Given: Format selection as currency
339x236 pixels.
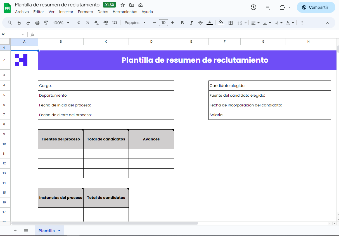Looking at the screenshot, I should coord(78,23).
